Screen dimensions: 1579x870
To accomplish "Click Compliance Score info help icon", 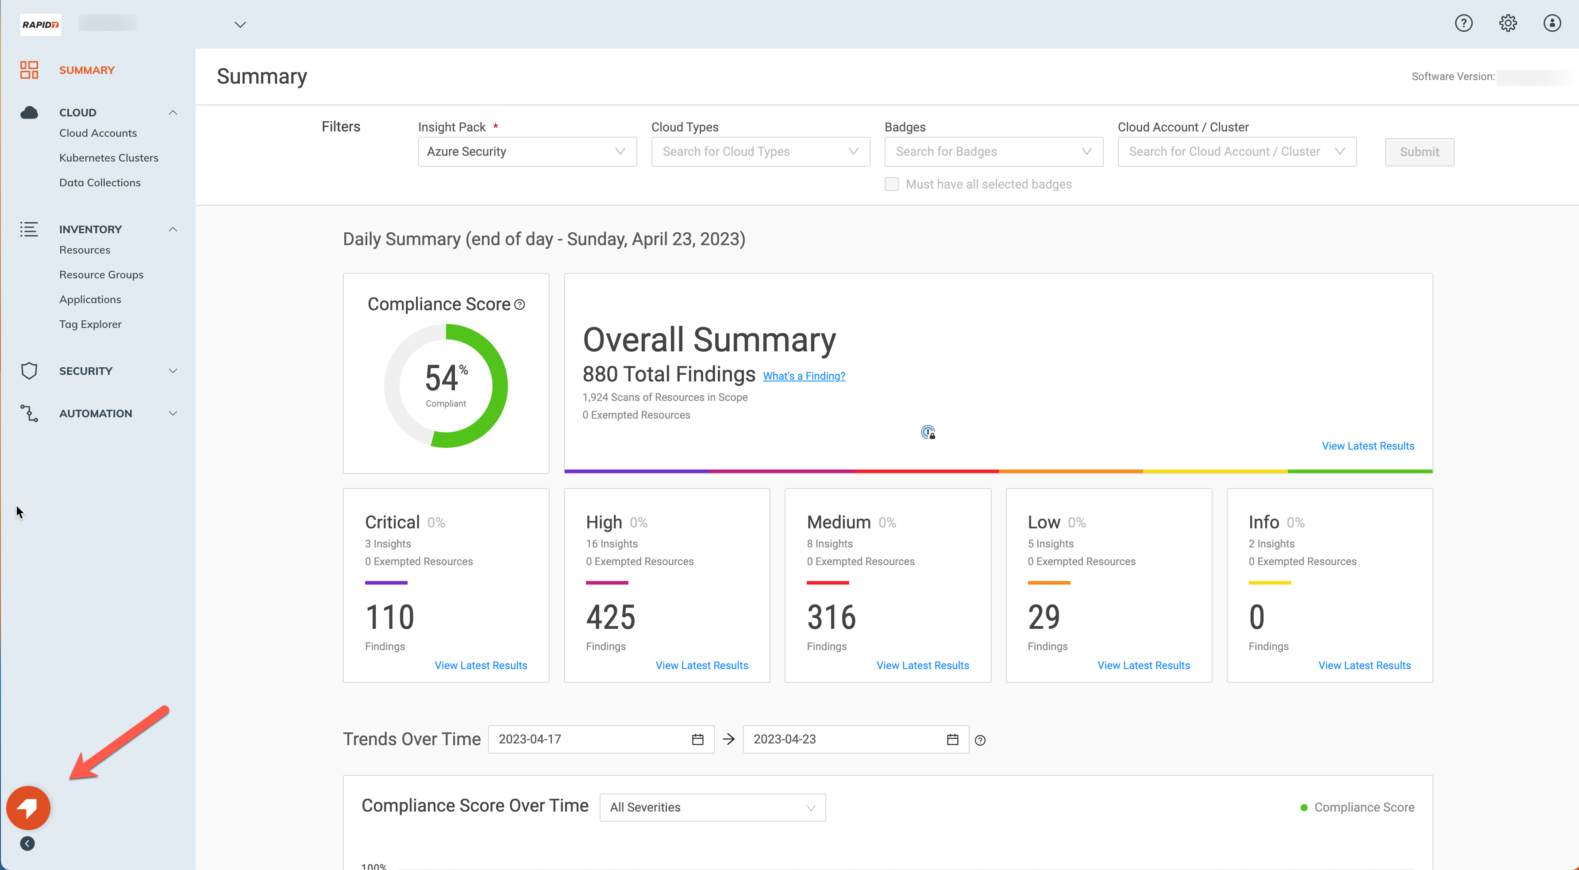I will [520, 305].
